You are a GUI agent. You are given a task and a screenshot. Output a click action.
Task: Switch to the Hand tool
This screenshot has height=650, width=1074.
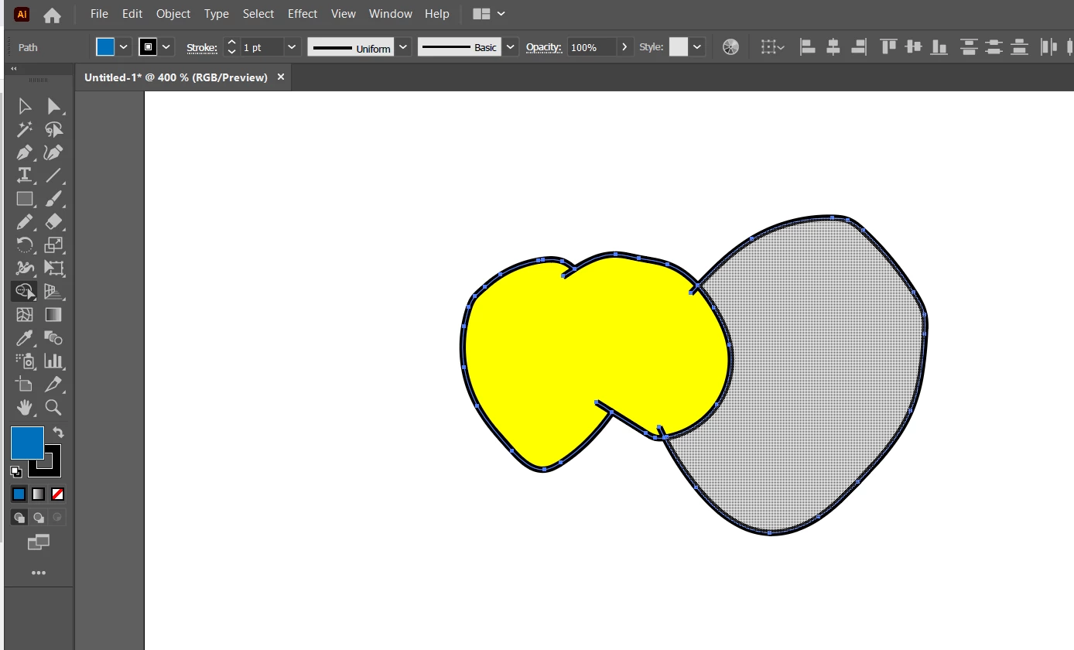(25, 408)
